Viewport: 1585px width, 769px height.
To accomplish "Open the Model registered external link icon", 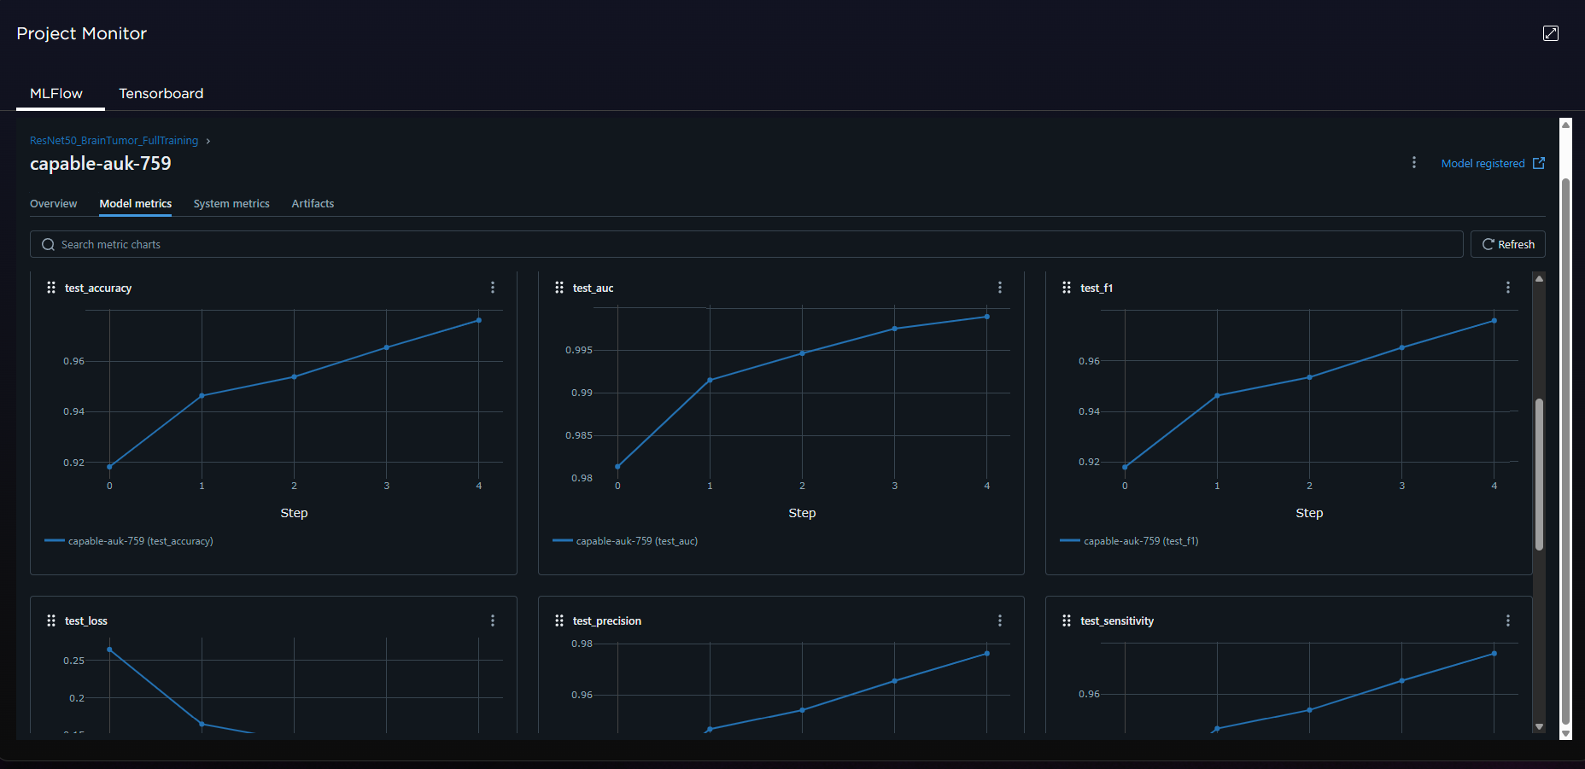I will pos(1539,163).
